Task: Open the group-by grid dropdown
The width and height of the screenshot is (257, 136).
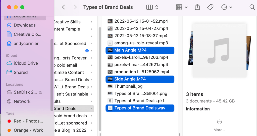Action: (x=182, y=7)
